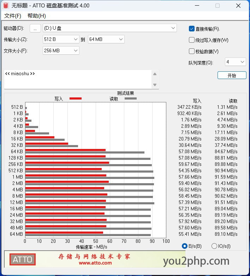This screenshot has width=250, height=276.
Task: Click the 89.58 MB/s read value
Action: click(226, 228)
